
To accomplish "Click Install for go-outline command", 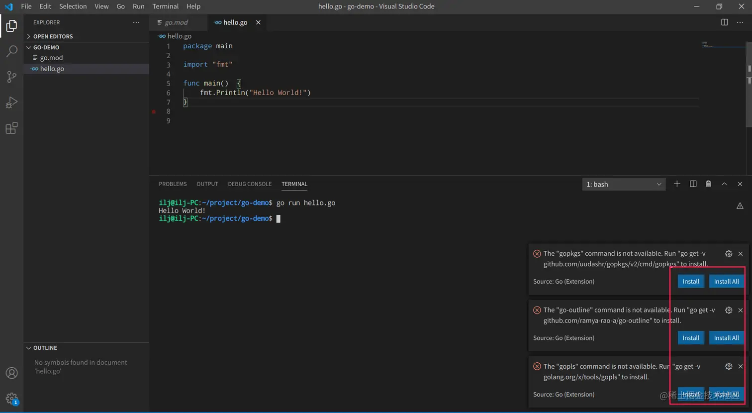I will coord(691,338).
